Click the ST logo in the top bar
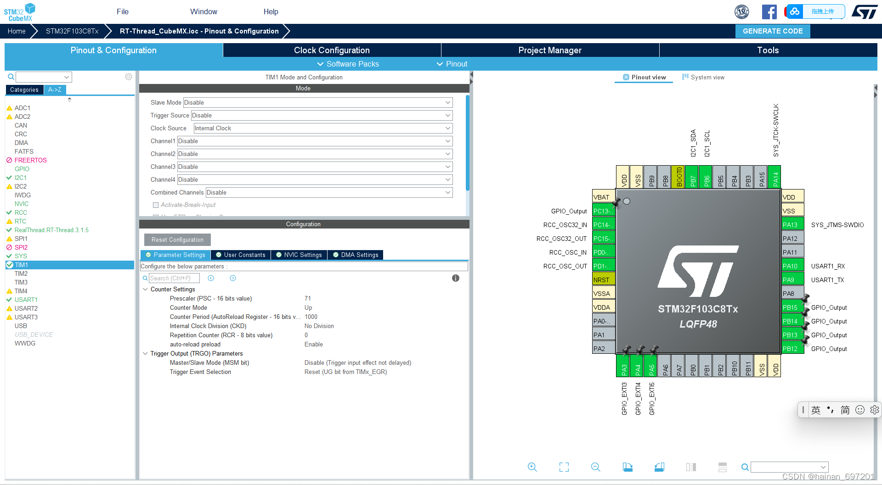The width and height of the screenshot is (882, 485). (x=864, y=11)
